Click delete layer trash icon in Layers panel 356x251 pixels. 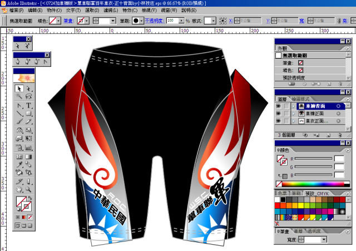pyautogui.click(x=340, y=135)
